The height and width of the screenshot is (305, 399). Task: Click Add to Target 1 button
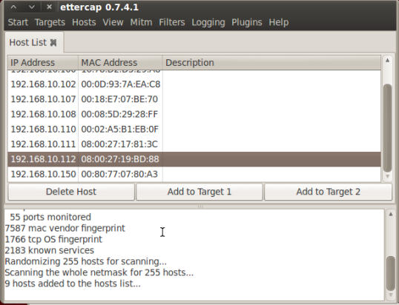[199, 192]
